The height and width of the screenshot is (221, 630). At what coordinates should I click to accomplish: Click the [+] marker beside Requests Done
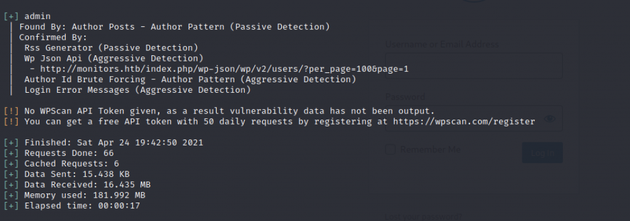(11, 153)
